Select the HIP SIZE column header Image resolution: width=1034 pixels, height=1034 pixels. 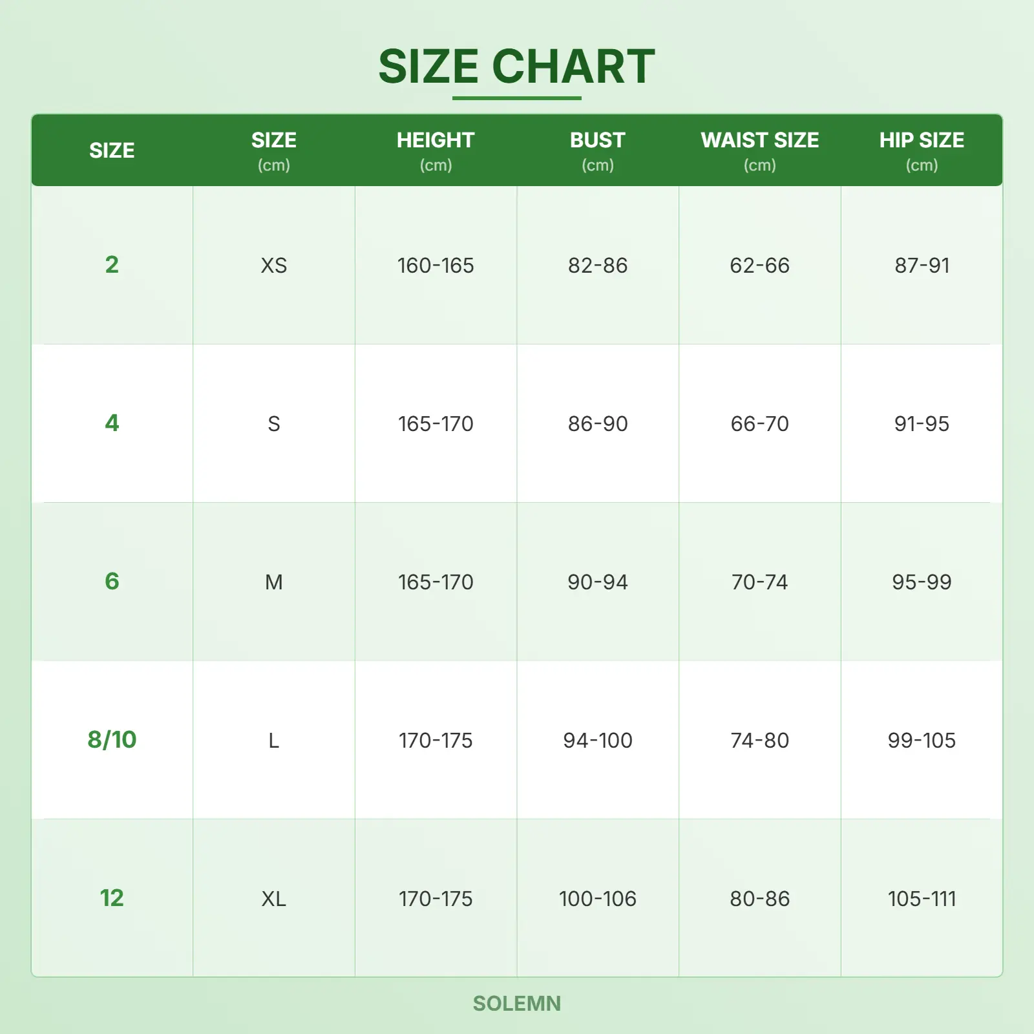pyautogui.click(x=922, y=151)
